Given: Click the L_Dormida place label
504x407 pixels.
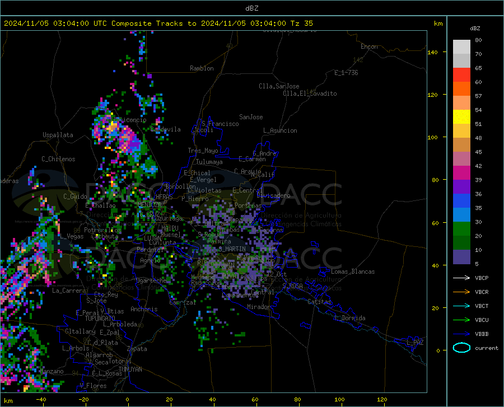Looking at the screenshot, I should [x=349, y=318].
